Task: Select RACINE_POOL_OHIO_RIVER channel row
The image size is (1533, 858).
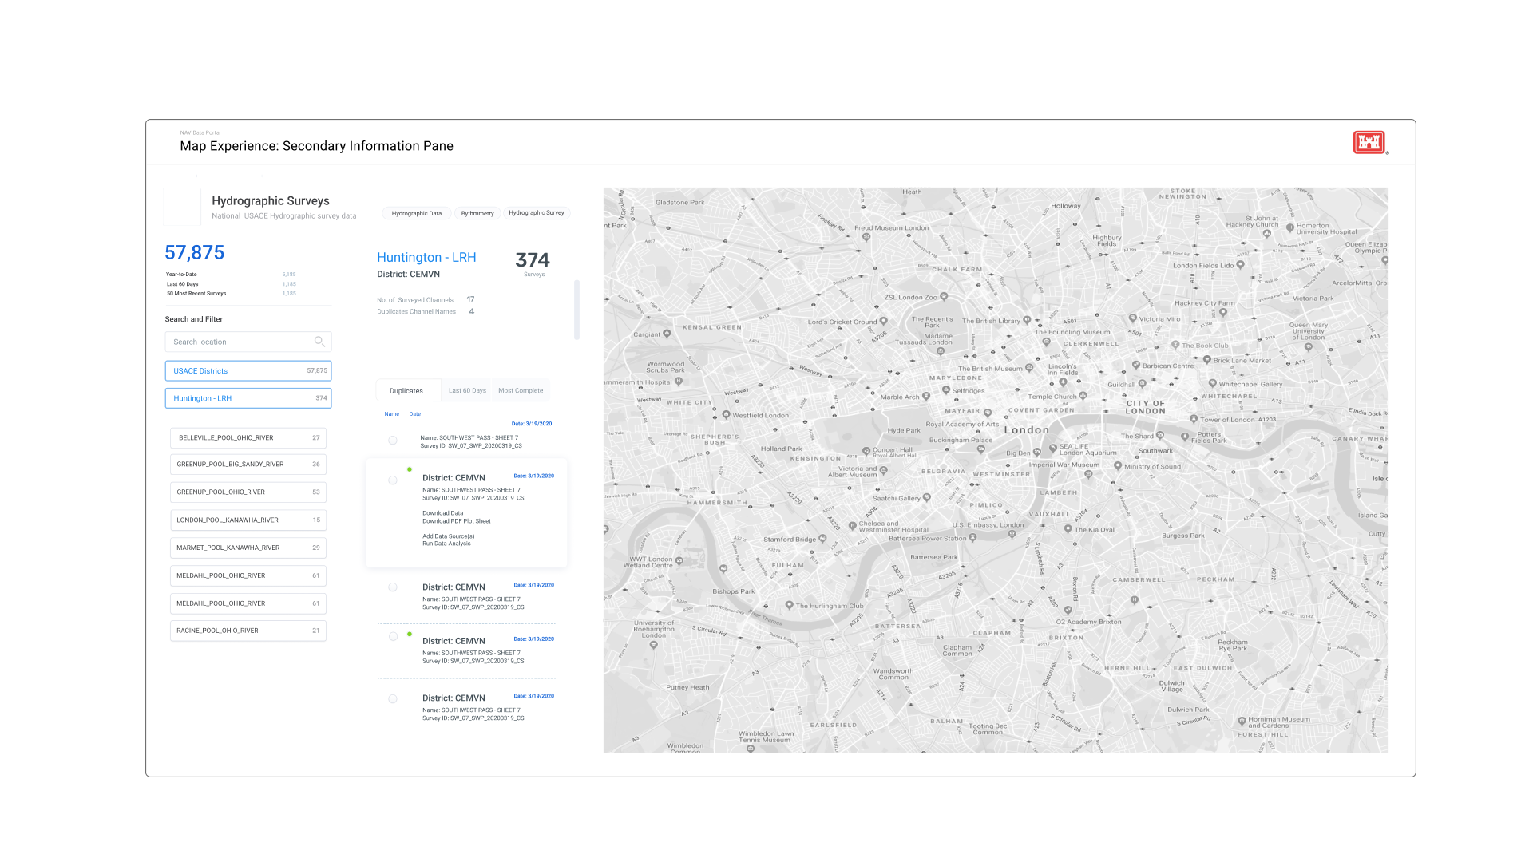Action: 248,631
